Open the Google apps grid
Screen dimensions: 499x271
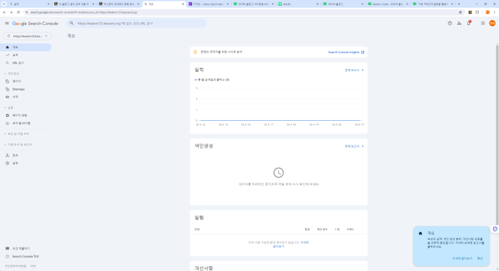(483, 23)
